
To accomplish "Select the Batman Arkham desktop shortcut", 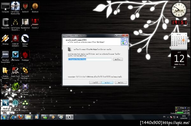I will pos(25,41).
